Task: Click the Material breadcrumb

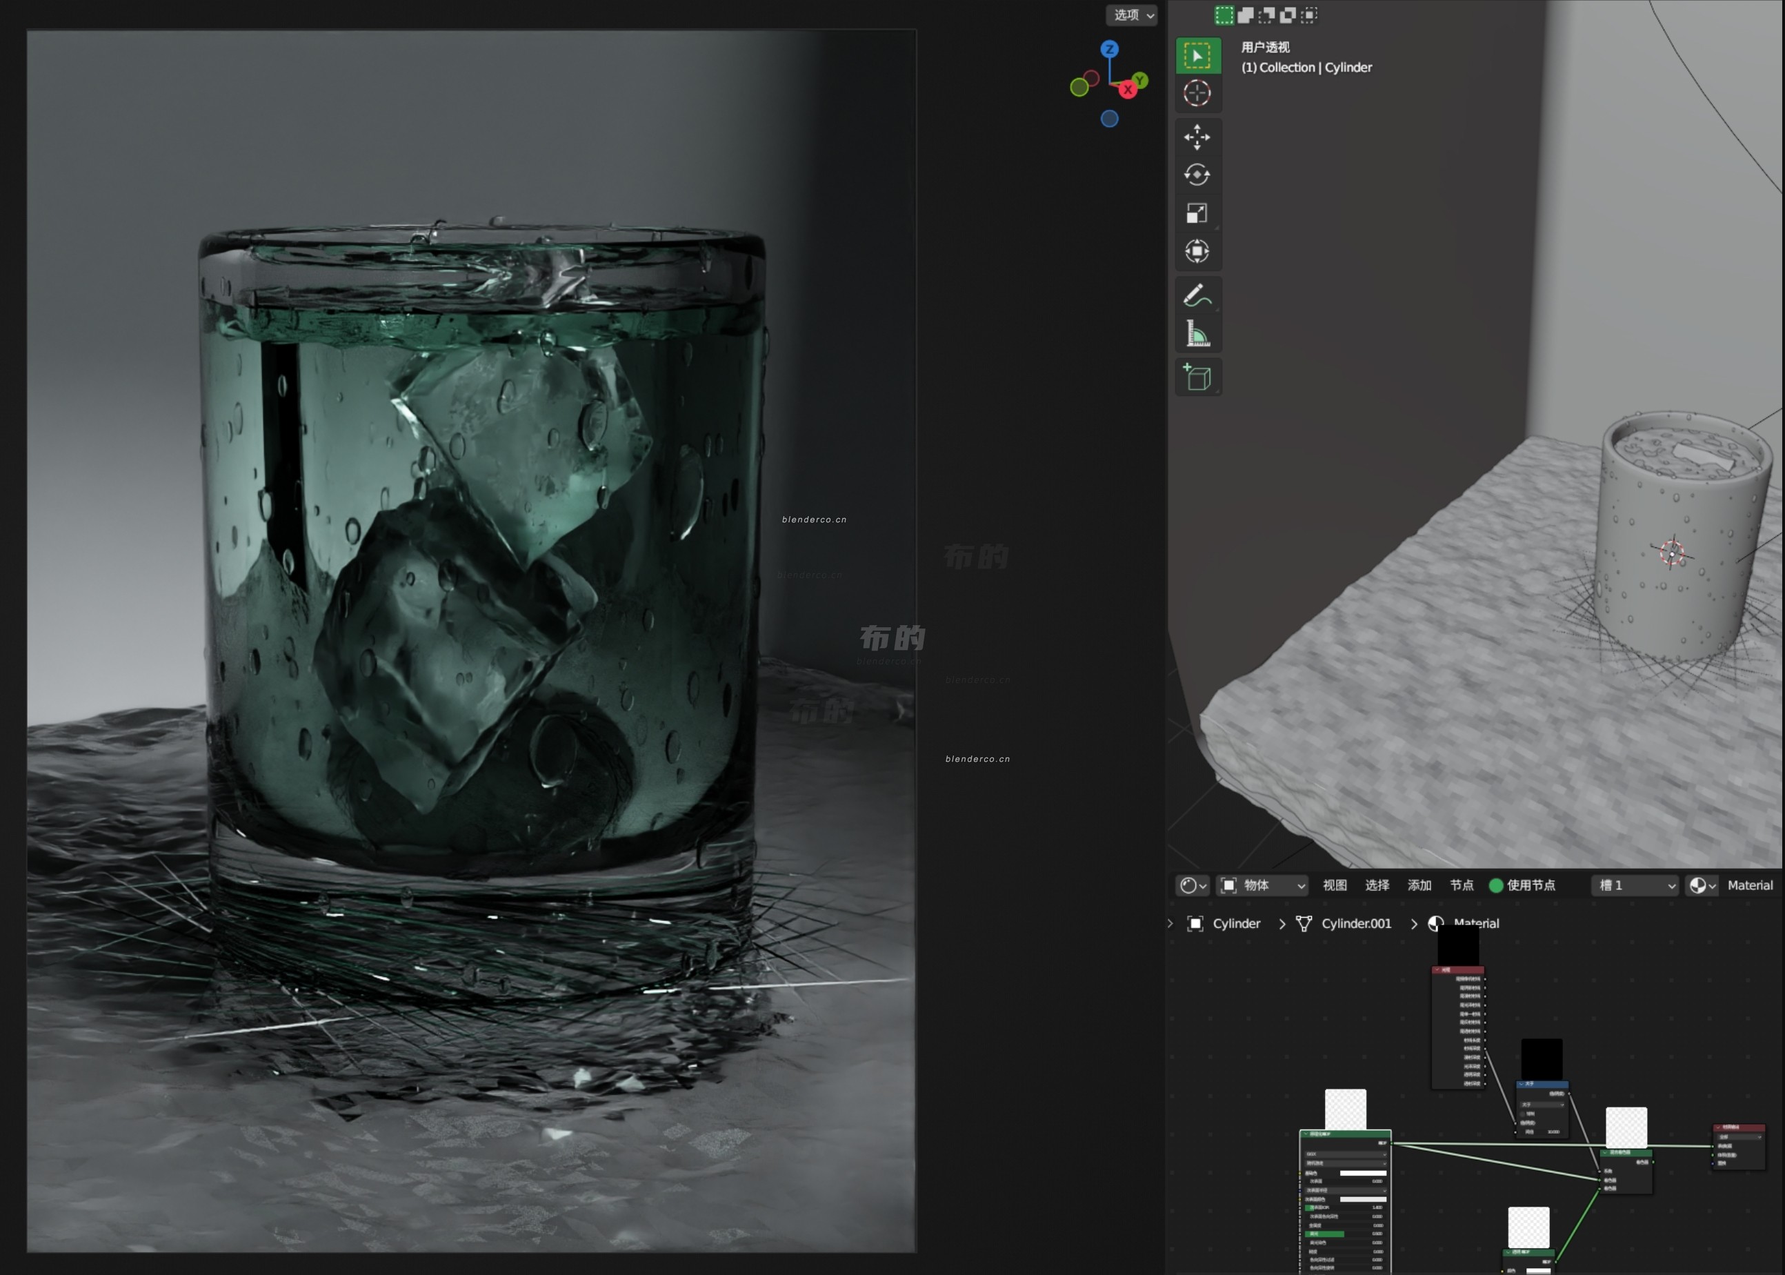Action: click(x=1477, y=923)
